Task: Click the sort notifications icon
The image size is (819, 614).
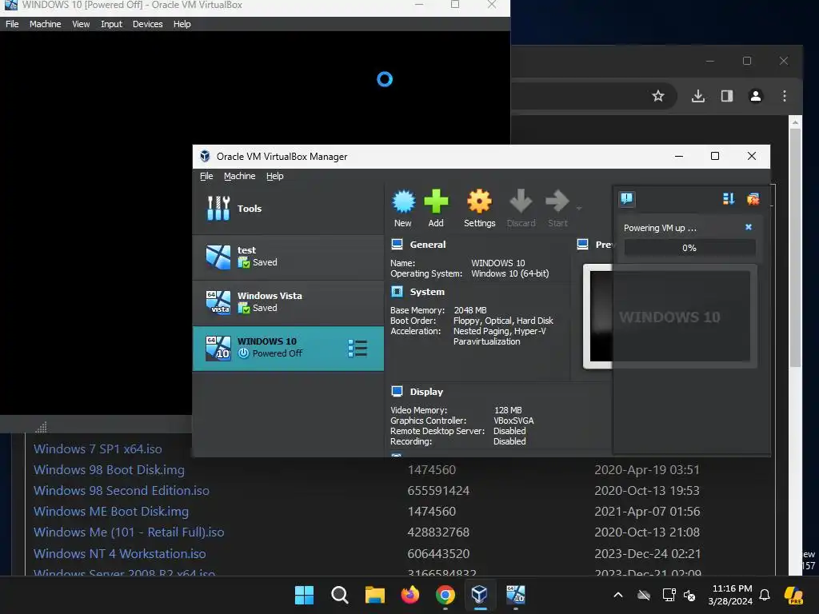Action: point(728,199)
